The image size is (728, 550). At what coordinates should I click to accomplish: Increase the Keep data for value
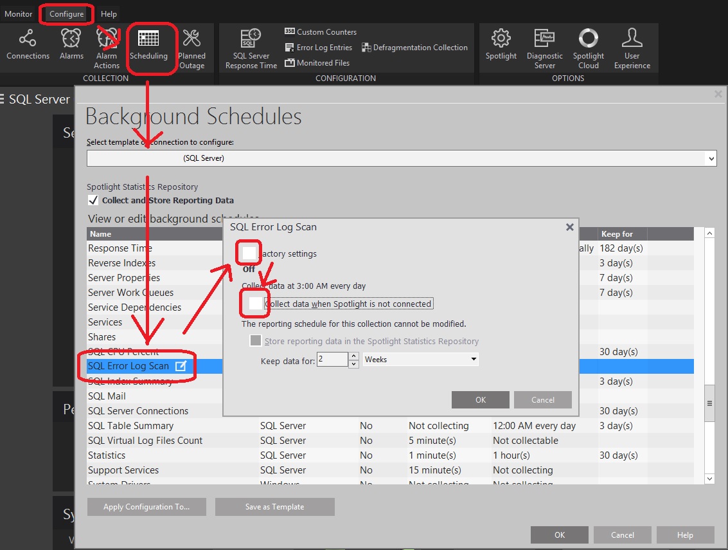[354, 356]
